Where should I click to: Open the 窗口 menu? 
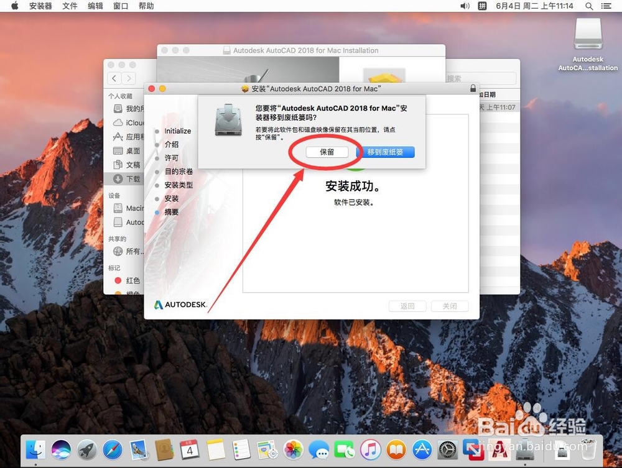click(121, 6)
